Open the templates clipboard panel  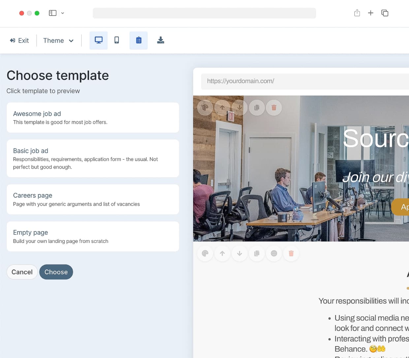139,40
